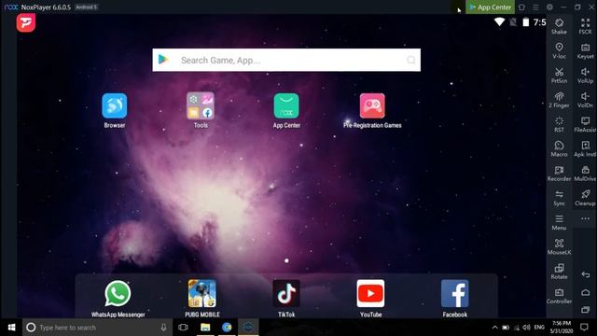Open the TikTok app

pyautogui.click(x=286, y=294)
